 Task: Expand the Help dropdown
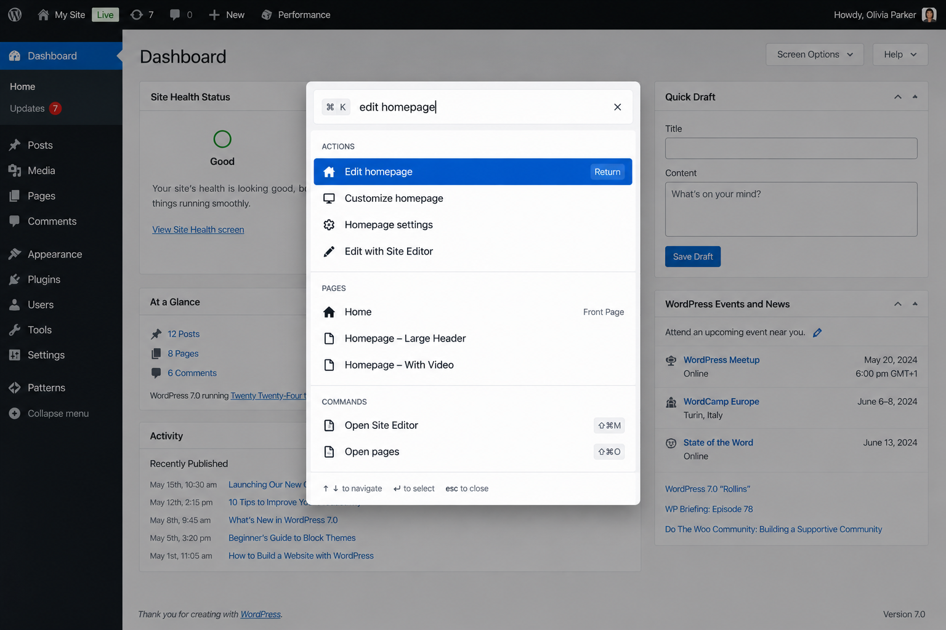[900, 54]
